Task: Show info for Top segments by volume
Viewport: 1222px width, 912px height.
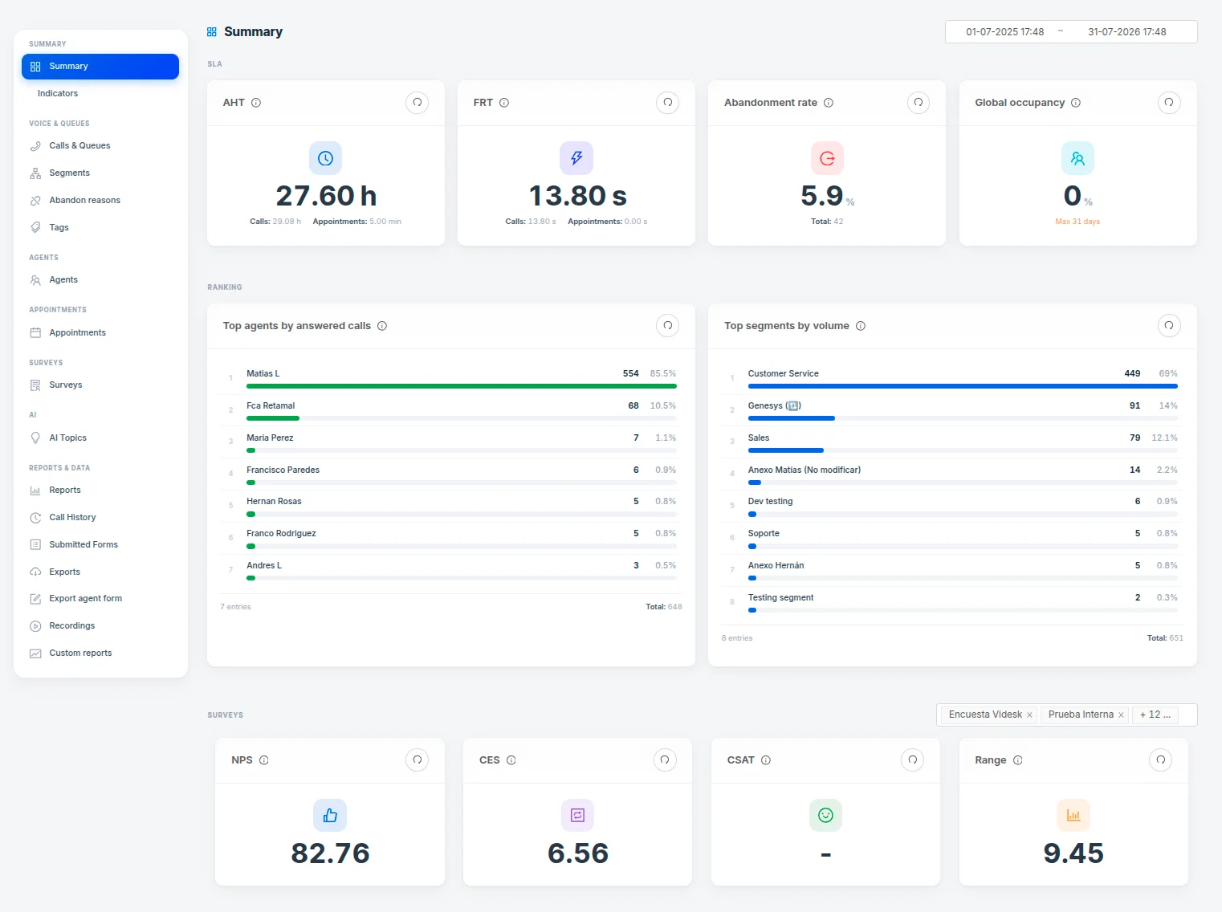Action: pos(861,326)
